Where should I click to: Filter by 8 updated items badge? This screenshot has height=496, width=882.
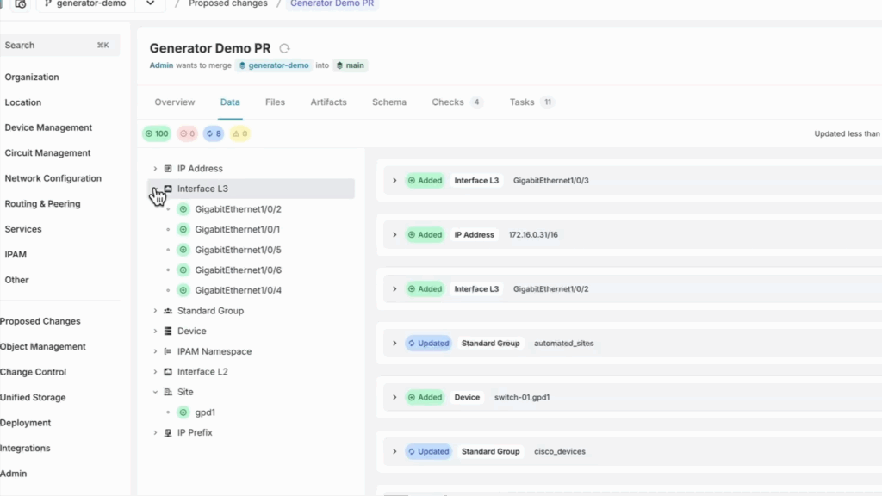point(214,133)
